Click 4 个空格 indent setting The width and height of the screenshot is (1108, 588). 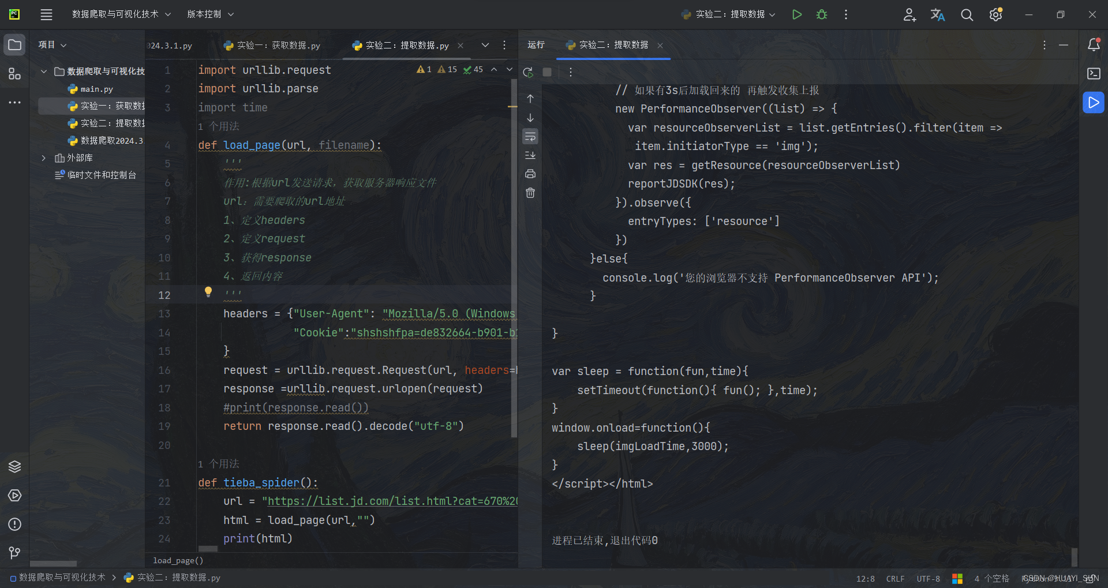pos(991,579)
